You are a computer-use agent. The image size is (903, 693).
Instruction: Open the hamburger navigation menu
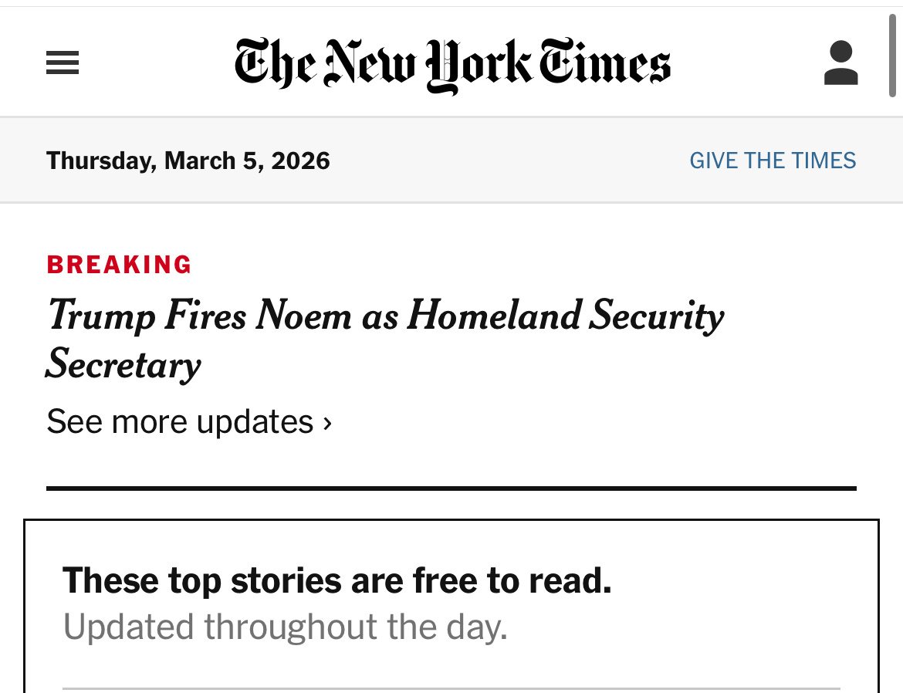pos(63,63)
